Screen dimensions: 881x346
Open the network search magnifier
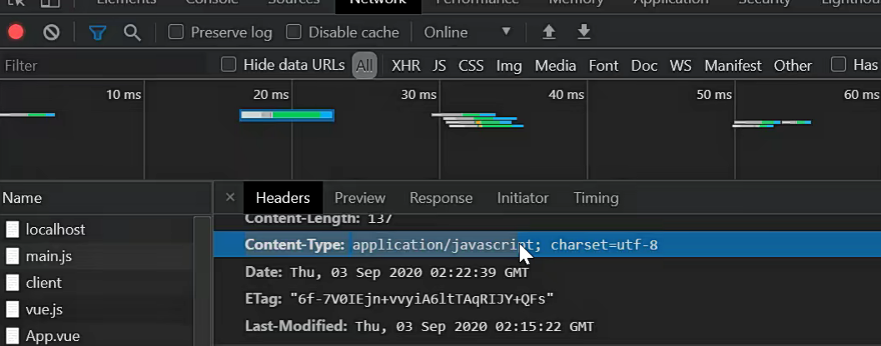[132, 32]
